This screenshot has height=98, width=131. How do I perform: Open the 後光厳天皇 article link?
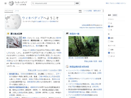point(13,74)
